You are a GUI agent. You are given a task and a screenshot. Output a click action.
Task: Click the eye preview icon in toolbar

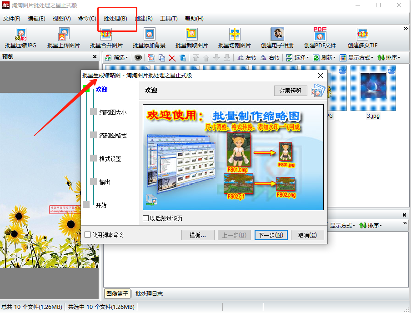click(138, 58)
